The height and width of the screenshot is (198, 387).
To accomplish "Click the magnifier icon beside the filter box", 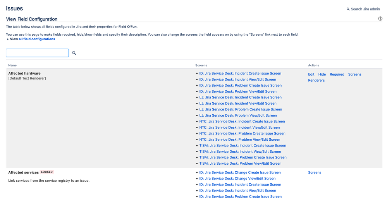I will (74, 53).
